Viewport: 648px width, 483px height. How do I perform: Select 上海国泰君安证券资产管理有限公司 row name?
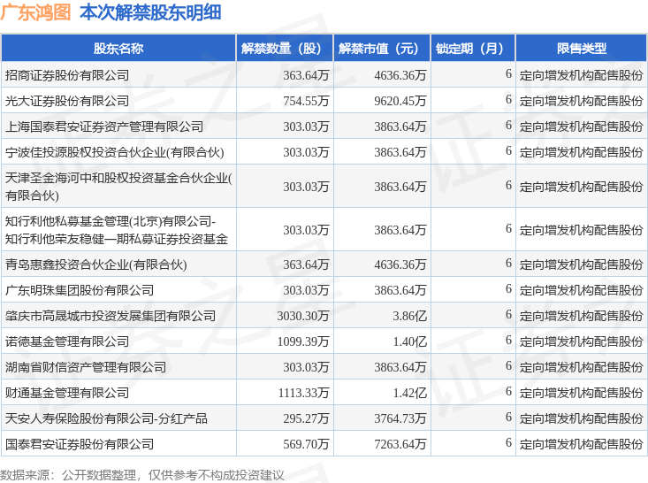104,126
